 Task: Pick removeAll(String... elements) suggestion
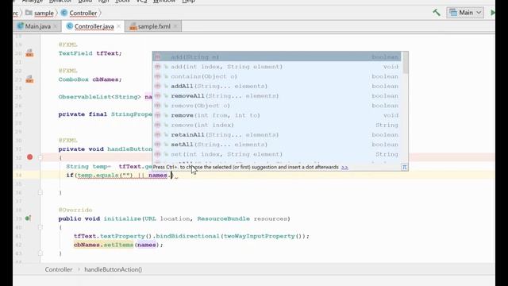(x=277, y=95)
